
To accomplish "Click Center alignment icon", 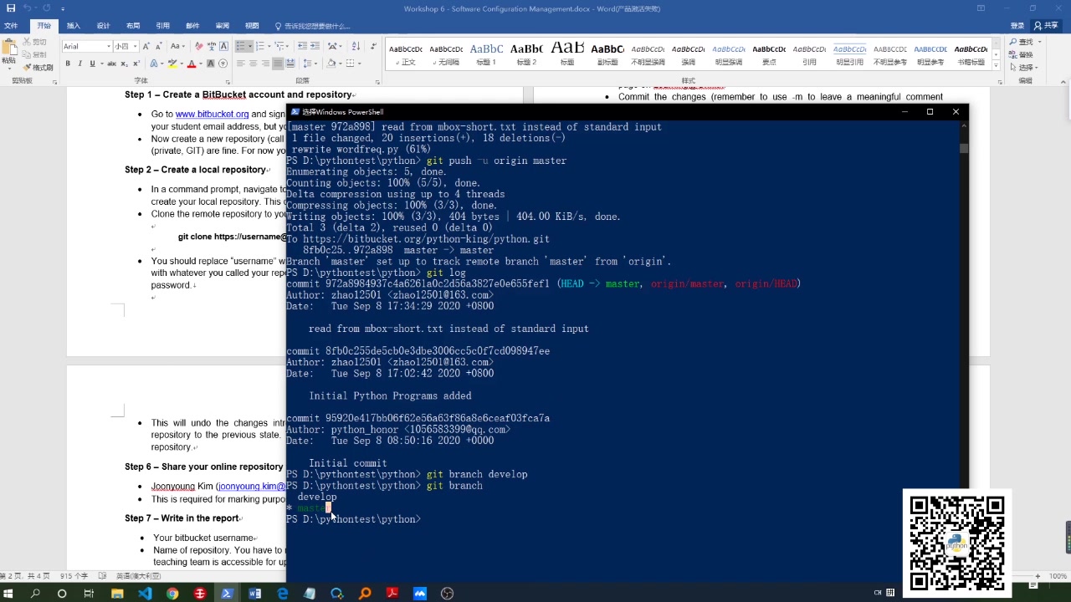I will pyautogui.click(x=254, y=64).
